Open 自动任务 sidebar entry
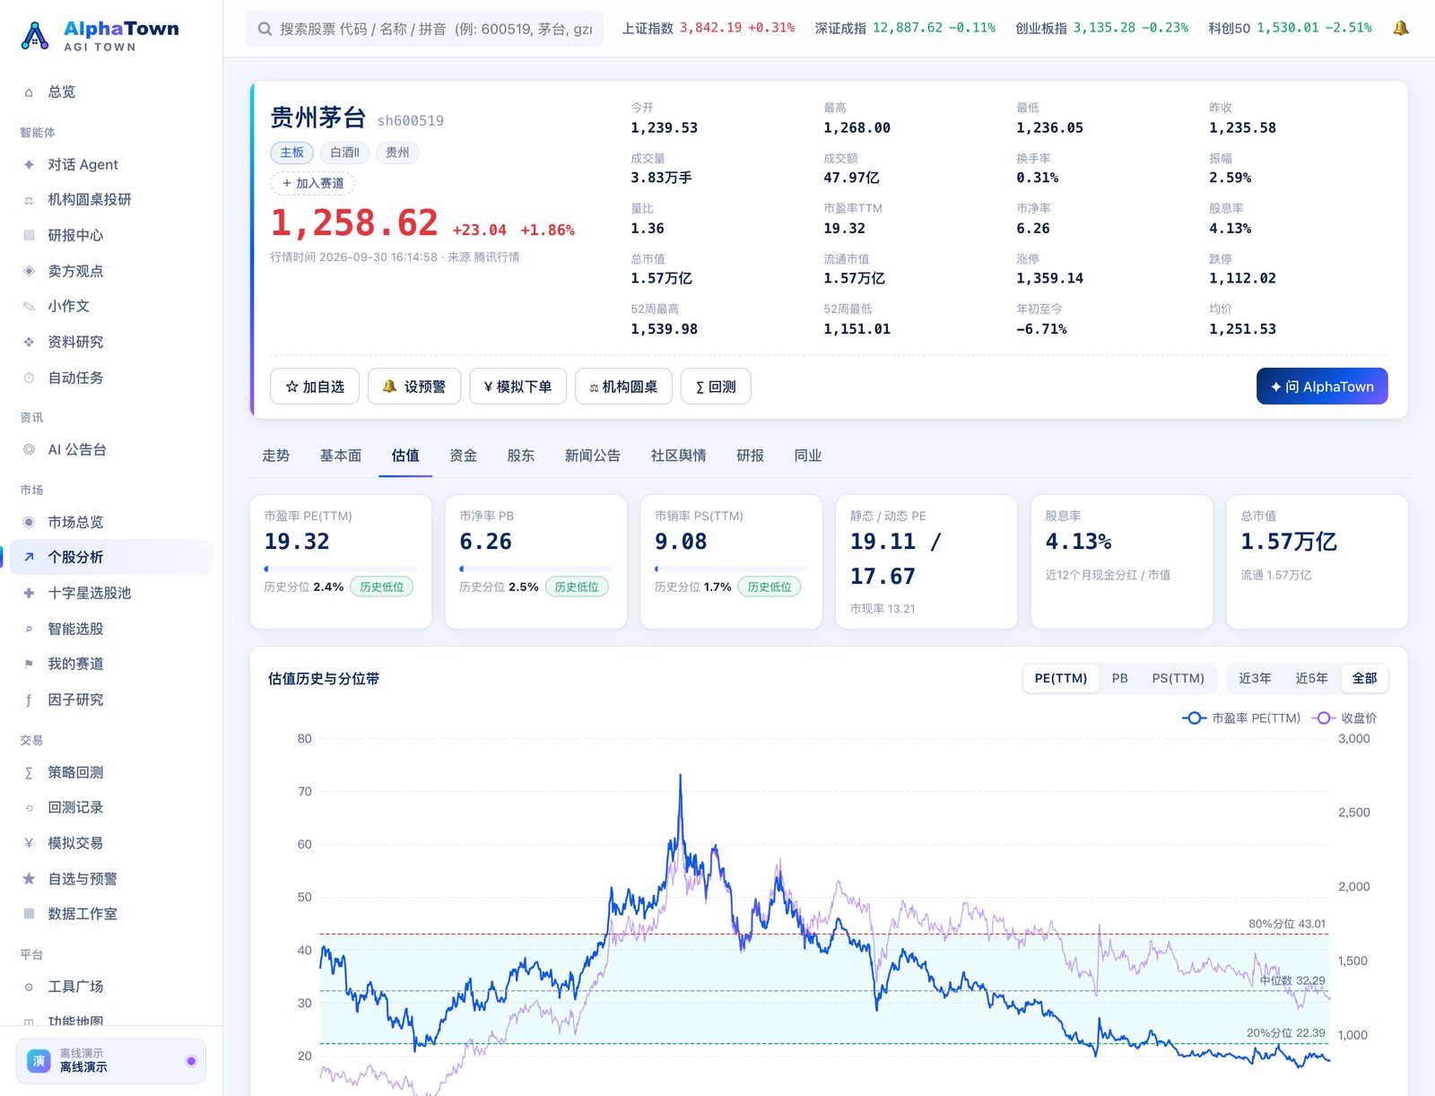The image size is (1435, 1096). [111, 378]
